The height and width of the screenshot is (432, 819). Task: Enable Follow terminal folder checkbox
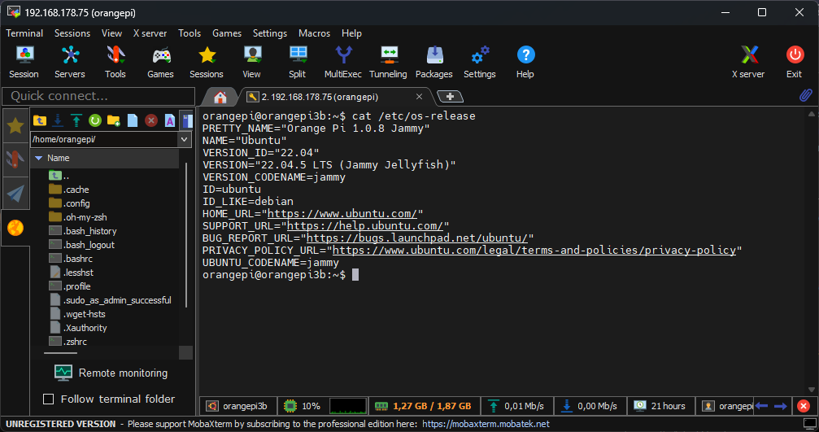(48, 399)
